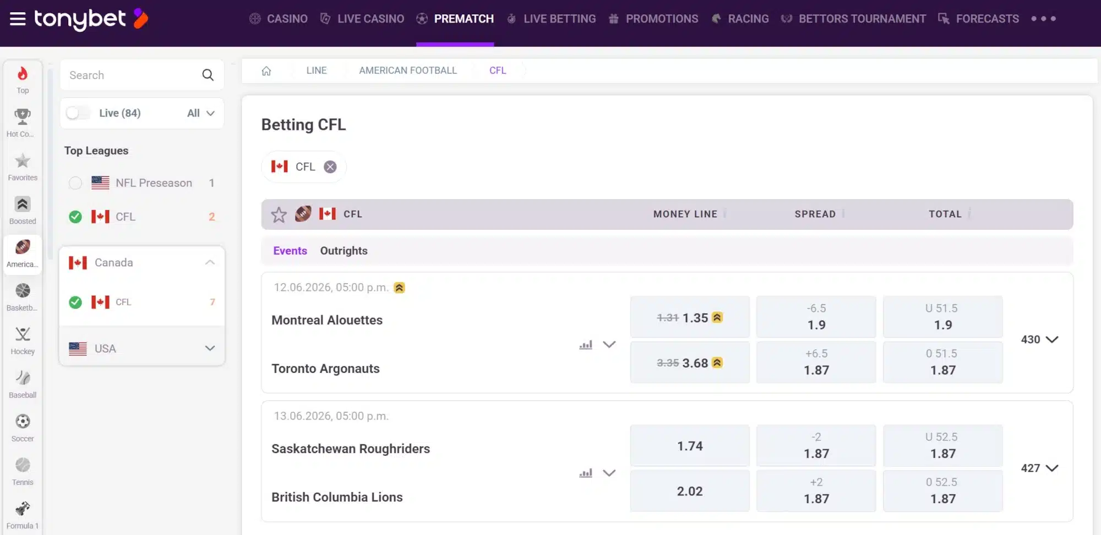Expand Saskatchewan vs BC Lions match chevron
This screenshot has width=1101, height=535.
pos(609,473)
